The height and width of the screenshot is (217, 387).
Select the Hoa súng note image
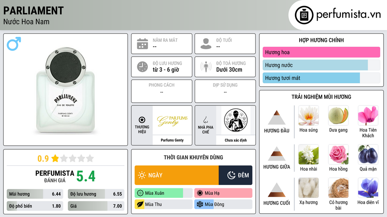click(x=308, y=116)
